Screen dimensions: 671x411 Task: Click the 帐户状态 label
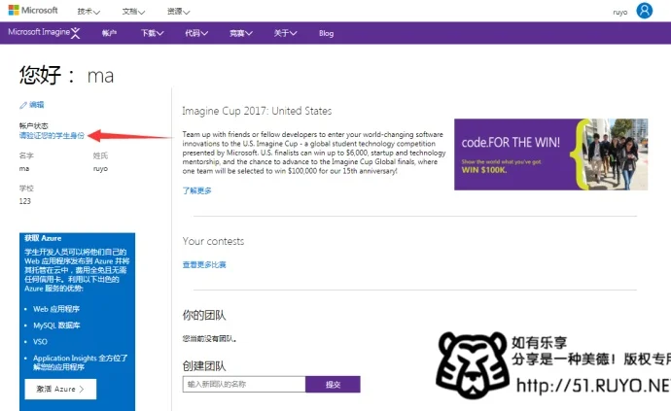click(33, 125)
